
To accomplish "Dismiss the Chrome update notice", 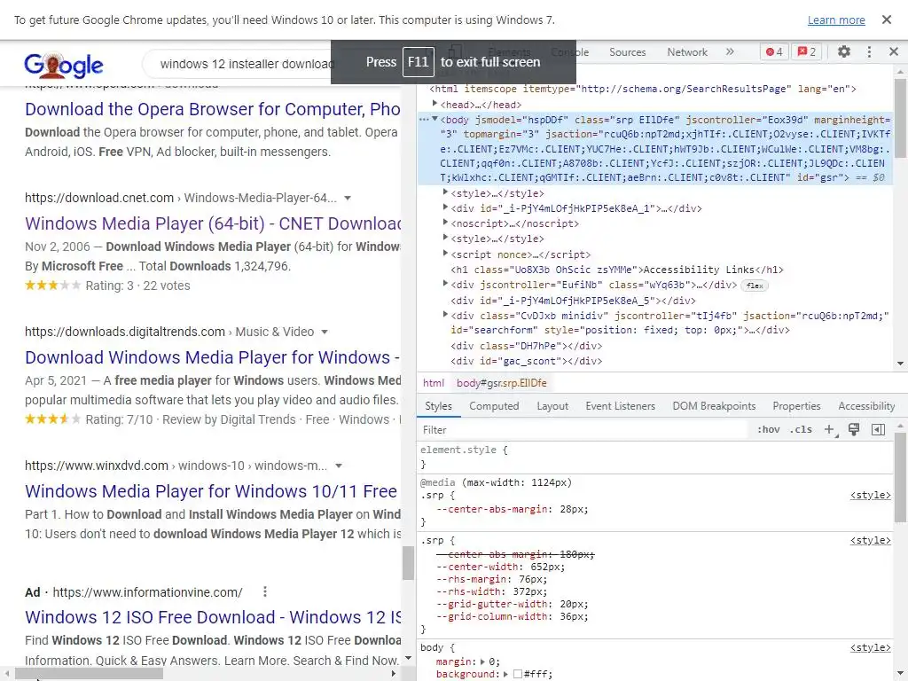I will click(886, 20).
